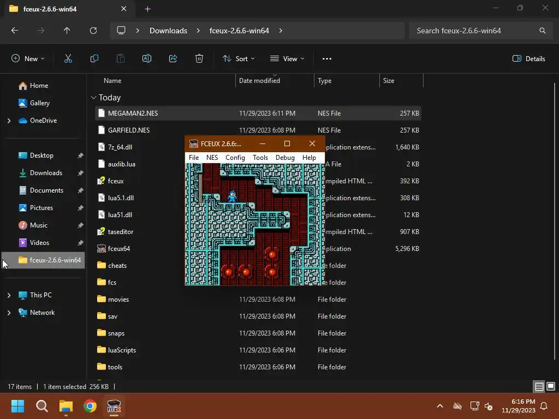This screenshot has width=559, height=419.
Task: Expand This PC in the navigation pane
Action: [x=9, y=295]
